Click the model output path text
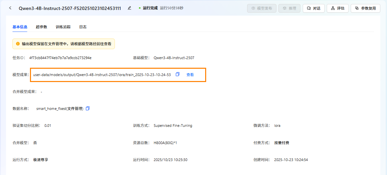This screenshot has height=175, width=387. 102,75
